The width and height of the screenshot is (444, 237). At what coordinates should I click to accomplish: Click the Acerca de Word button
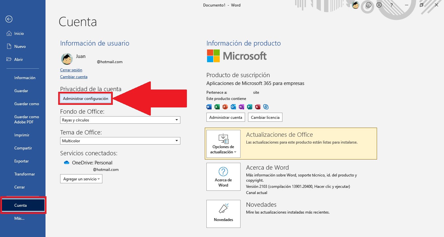223,177
